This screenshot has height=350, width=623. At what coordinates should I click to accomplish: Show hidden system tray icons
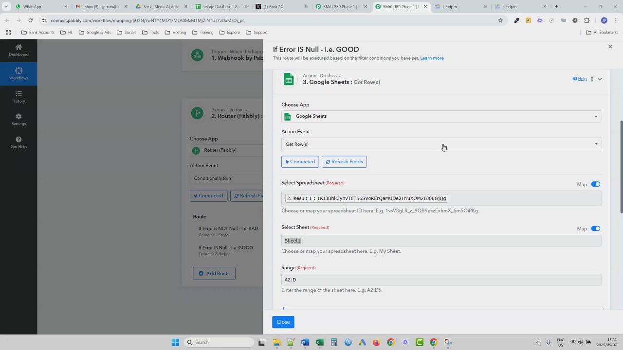(538, 342)
